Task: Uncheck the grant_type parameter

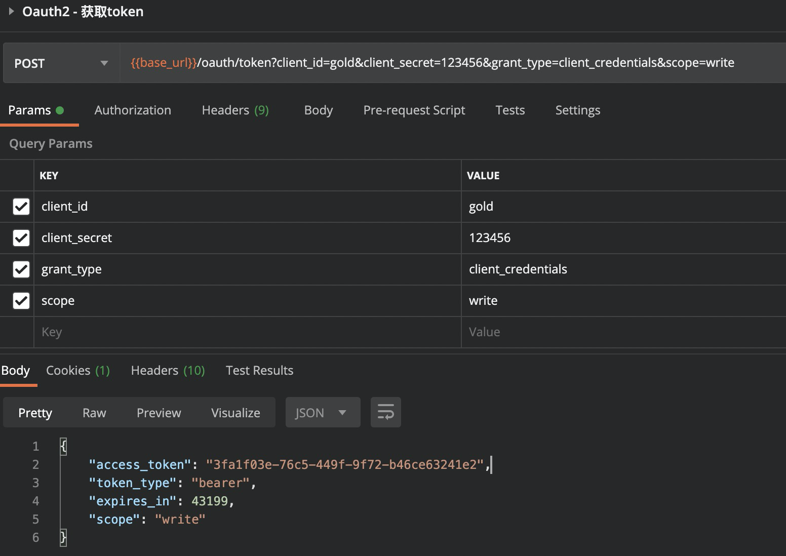Action: tap(21, 269)
